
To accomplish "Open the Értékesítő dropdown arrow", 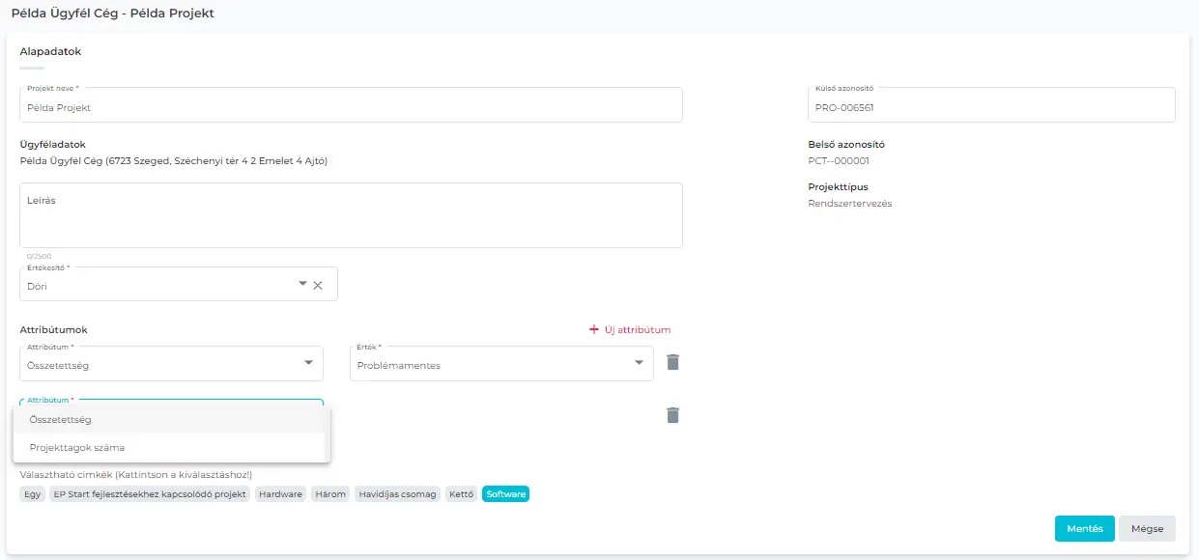I will pos(302,284).
